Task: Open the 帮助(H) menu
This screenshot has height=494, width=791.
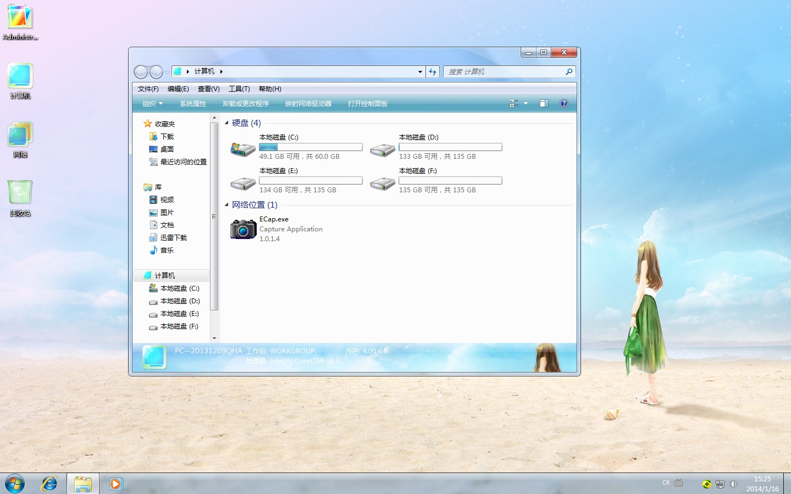Action: 270,89
